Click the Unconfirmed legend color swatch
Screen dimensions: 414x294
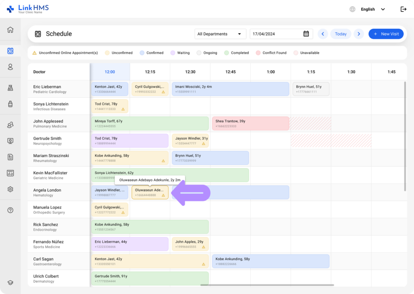point(107,53)
